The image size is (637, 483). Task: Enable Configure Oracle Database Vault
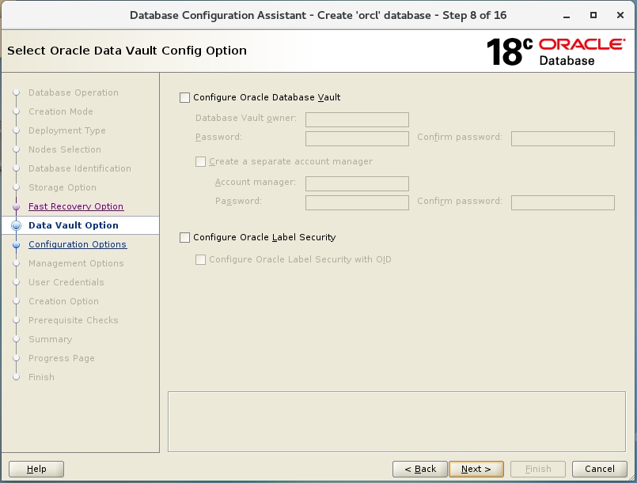tap(184, 97)
